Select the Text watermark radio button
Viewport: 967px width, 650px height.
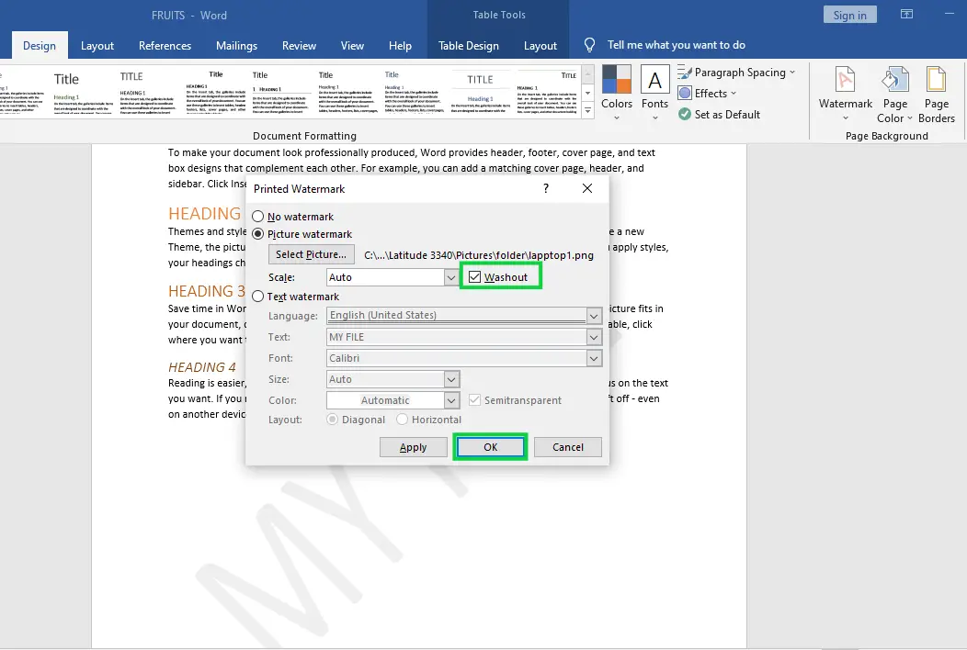click(258, 297)
